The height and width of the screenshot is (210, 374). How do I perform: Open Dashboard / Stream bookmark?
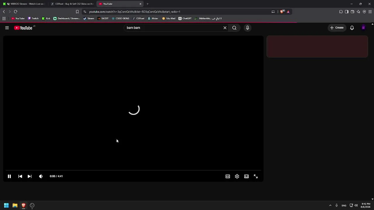click(x=67, y=18)
